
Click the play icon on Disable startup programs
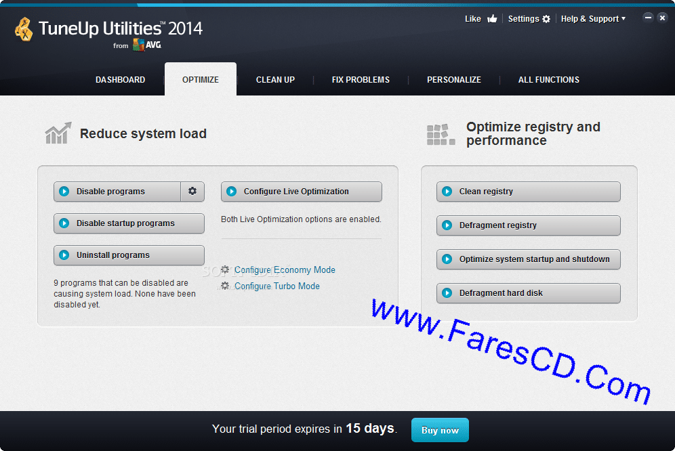[x=64, y=223]
